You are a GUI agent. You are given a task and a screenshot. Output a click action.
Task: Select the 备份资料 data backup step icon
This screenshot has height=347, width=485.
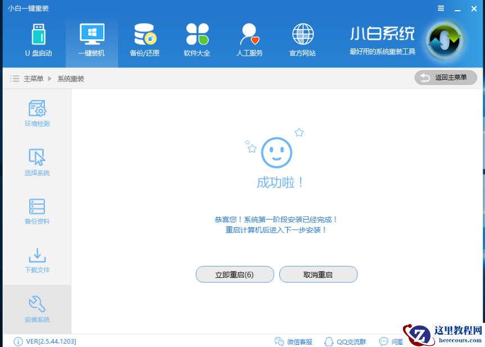point(37,210)
